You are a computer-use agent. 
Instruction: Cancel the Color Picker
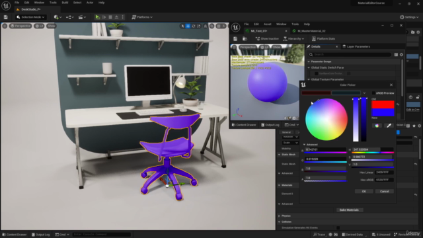(x=385, y=191)
